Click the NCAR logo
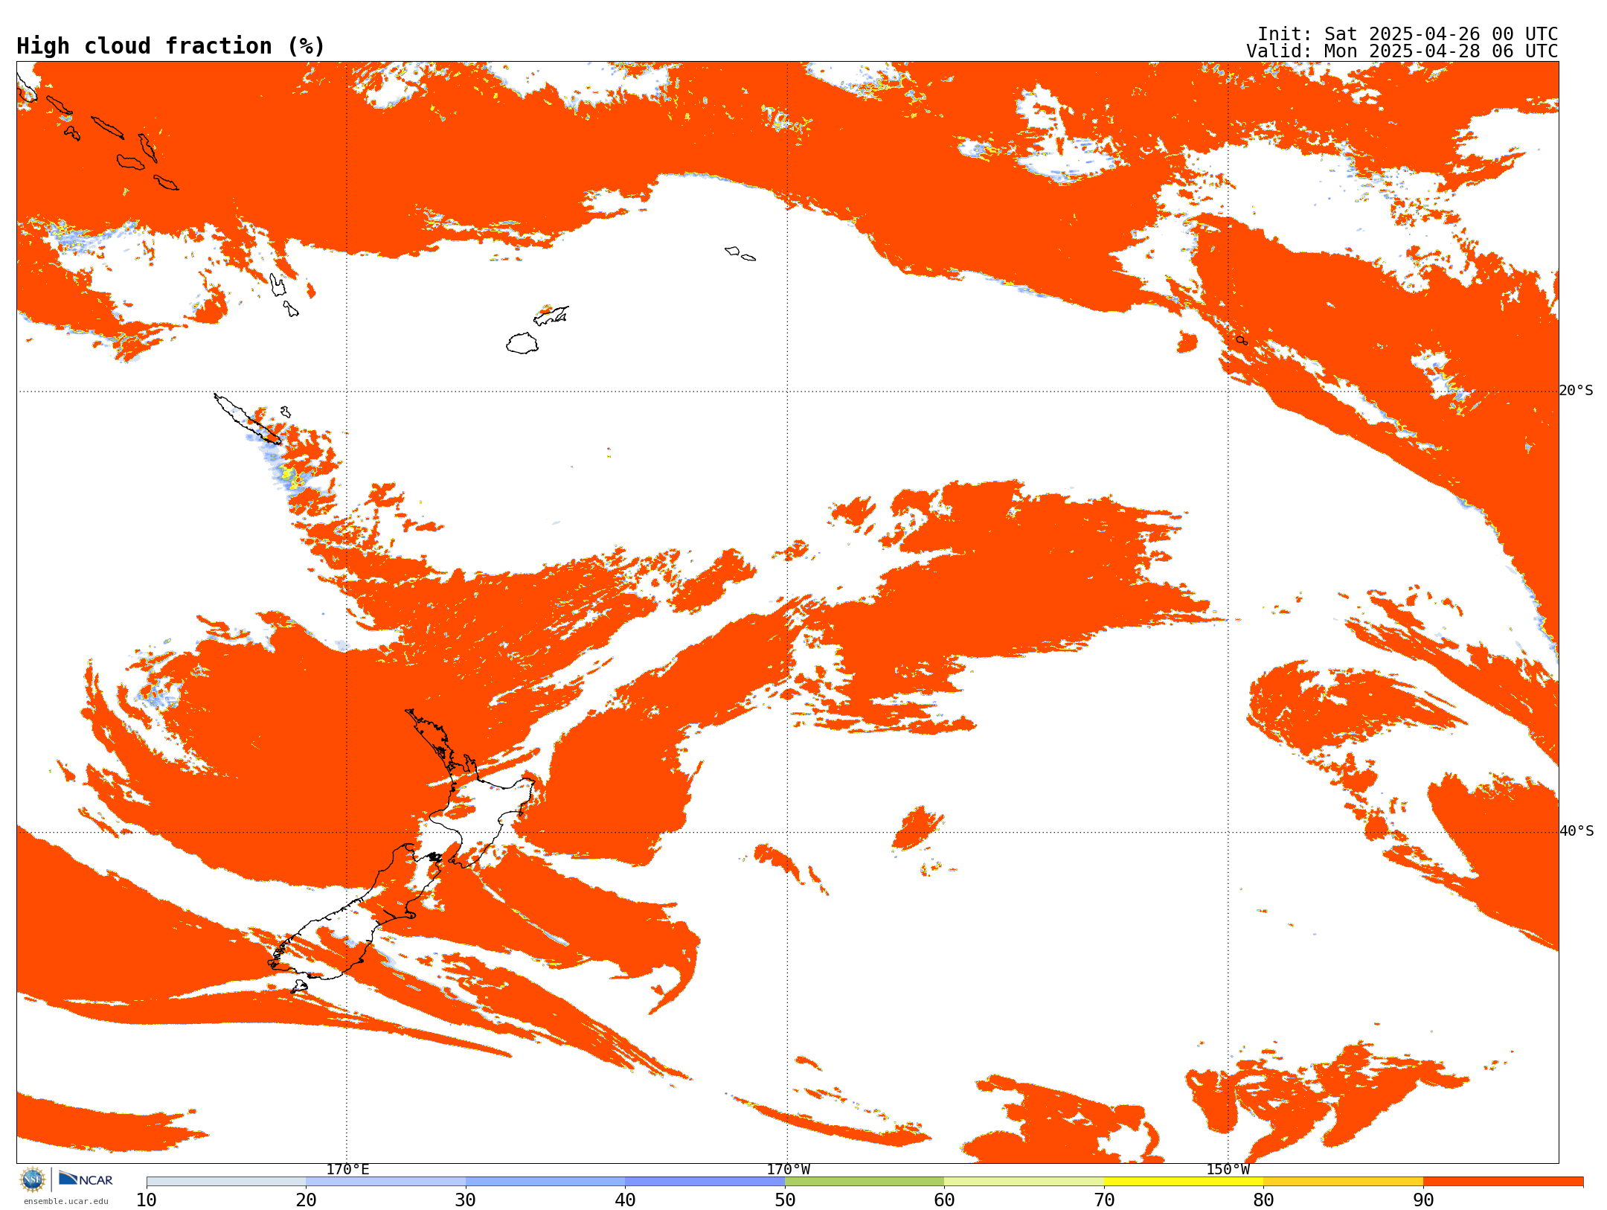The image size is (1607, 1210). (x=86, y=1179)
